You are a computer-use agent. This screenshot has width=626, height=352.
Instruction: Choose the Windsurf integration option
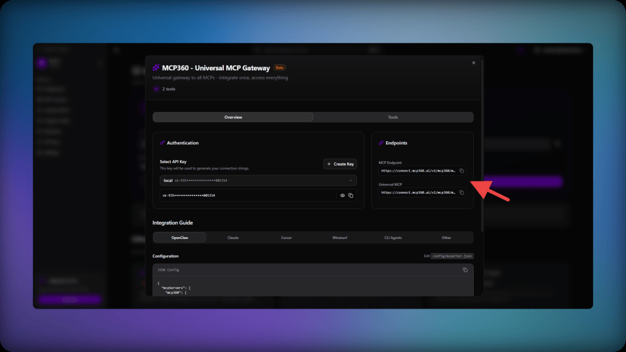coord(340,238)
